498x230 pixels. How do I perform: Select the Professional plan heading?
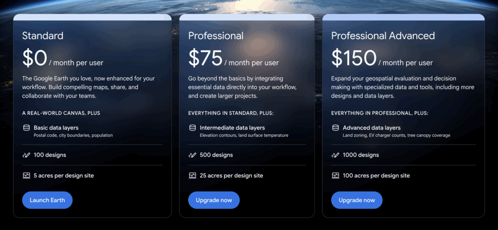(216, 35)
